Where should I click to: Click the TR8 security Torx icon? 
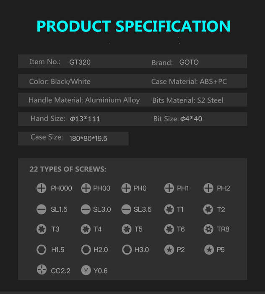pos(208,229)
